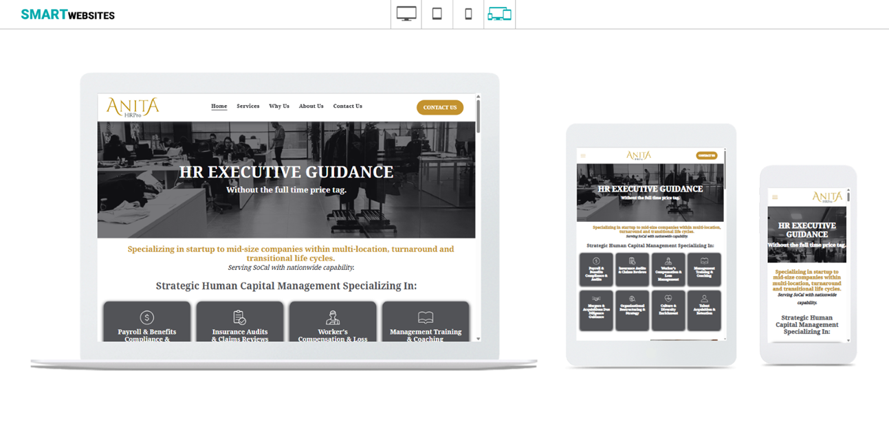Viewport: 889px width, 432px height.
Task: Click Talent Acquisition card in tablet preview
Action: click(x=704, y=310)
